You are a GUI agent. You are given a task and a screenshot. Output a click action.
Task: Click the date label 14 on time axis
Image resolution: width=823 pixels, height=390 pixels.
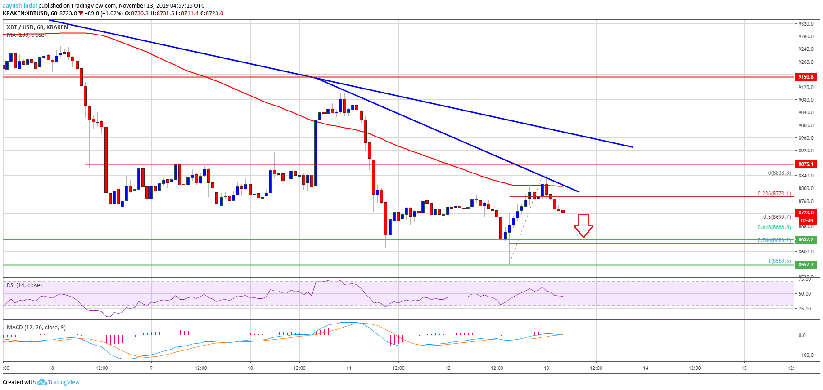click(646, 368)
